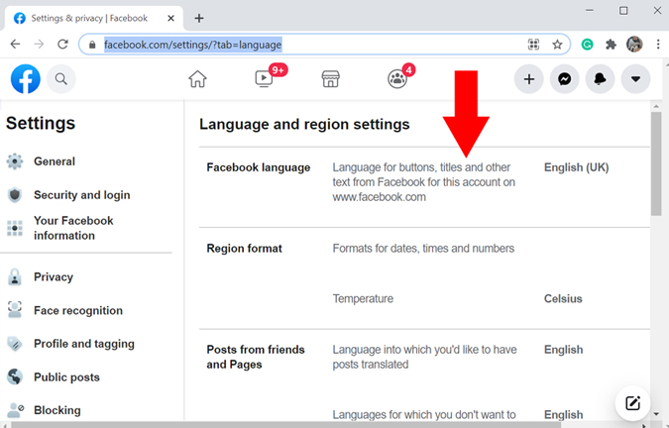669x428 pixels.
Task: Close the Settings & privacy tab
Action: 170,19
